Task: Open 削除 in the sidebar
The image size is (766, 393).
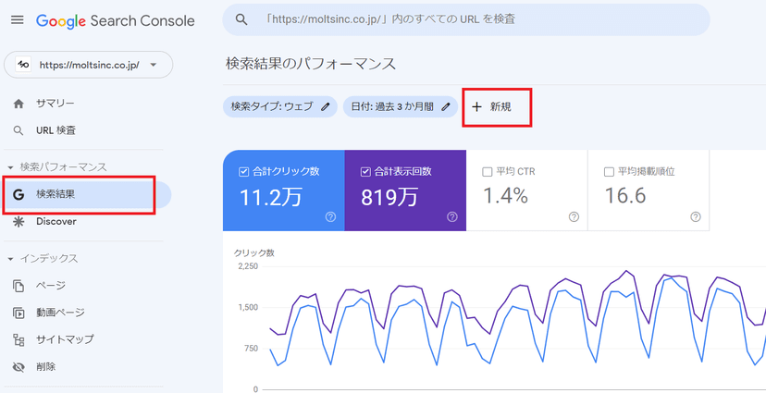Action: point(45,366)
